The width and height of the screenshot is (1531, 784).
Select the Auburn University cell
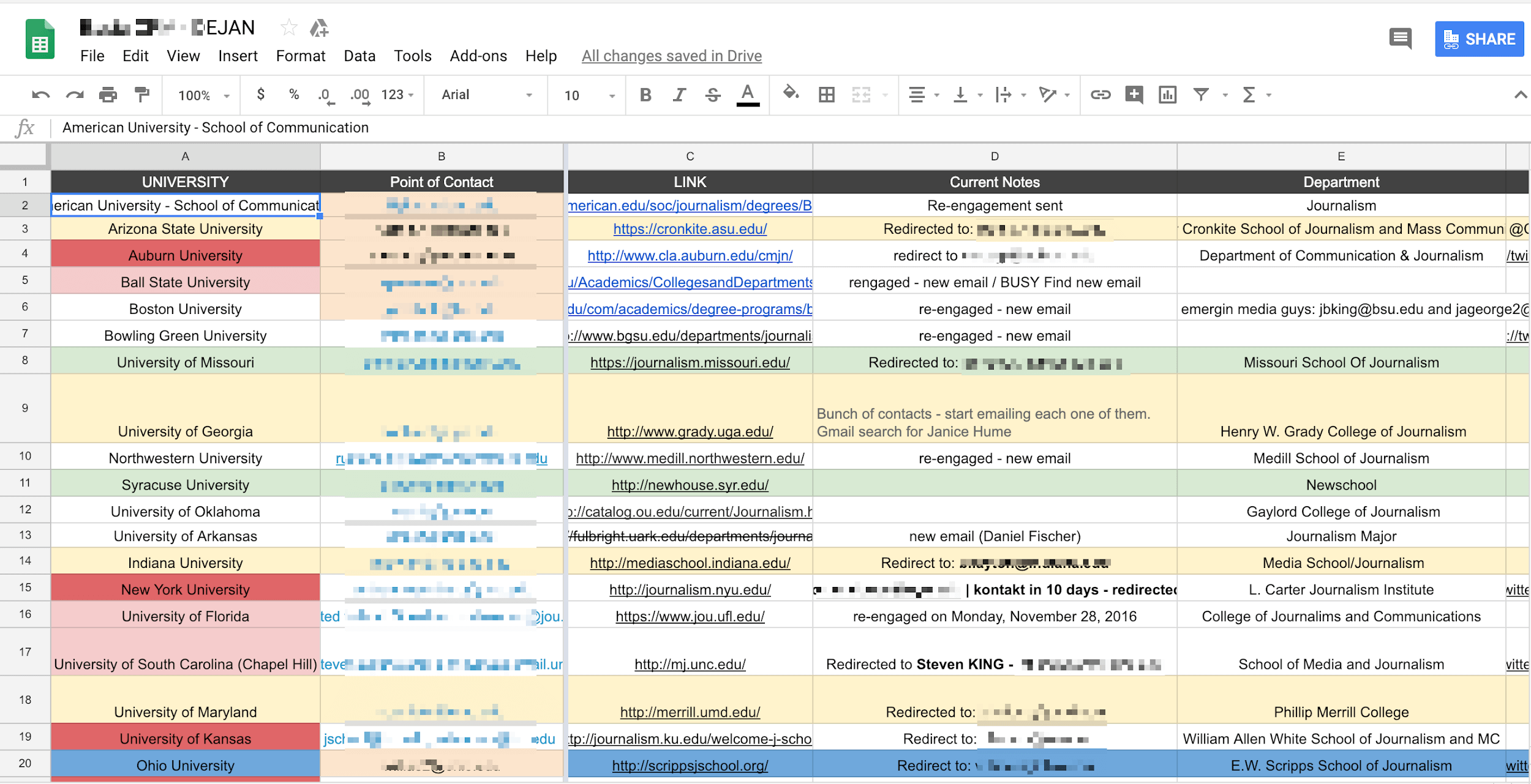[x=186, y=253]
